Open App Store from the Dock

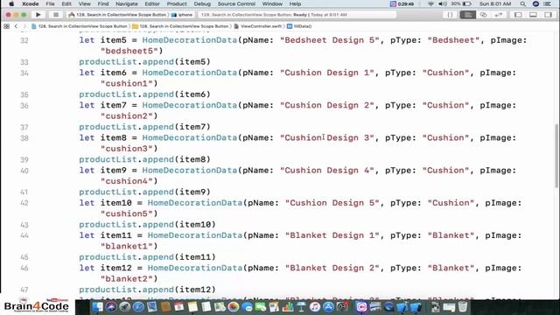(x=328, y=307)
